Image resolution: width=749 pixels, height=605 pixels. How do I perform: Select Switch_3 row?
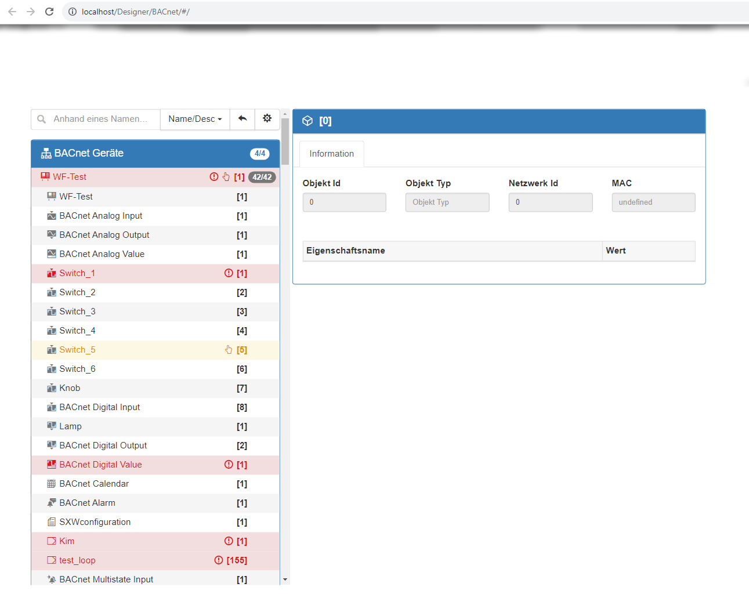(155, 311)
